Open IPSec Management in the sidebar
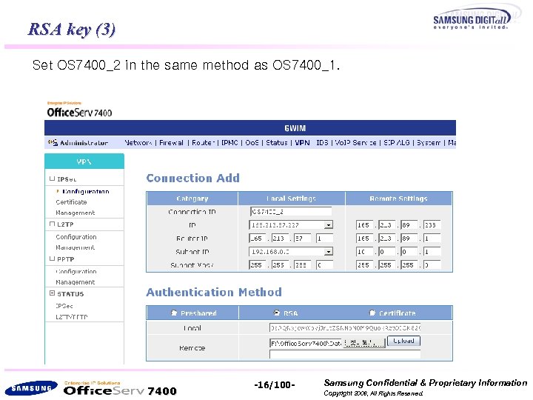This screenshot has width=533, height=400. [x=75, y=213]
